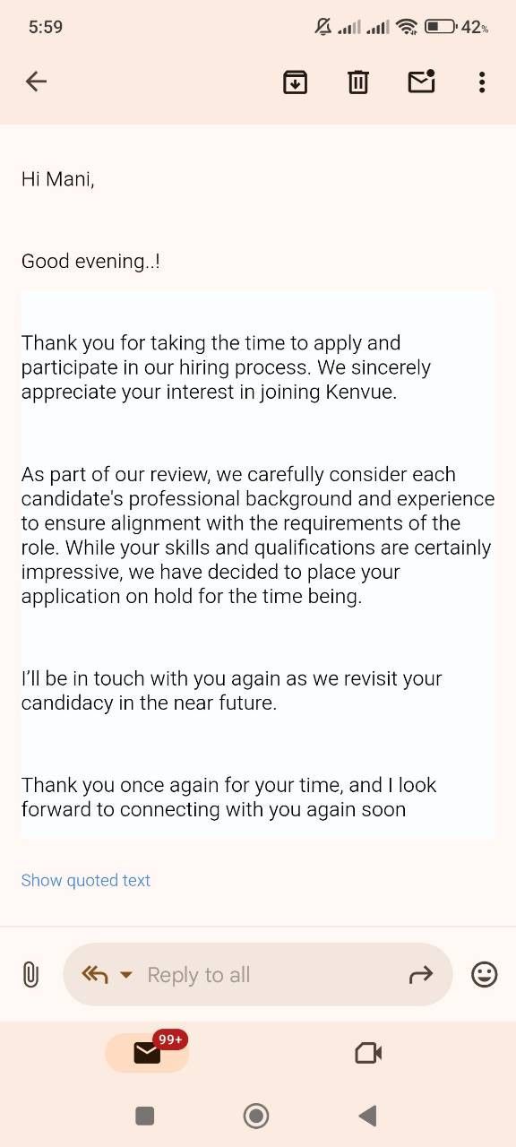The image size is (516, 1147).
Task: Expand the reply type dropdown arrow
Action: pyautogui.click(x=126, y=975)
